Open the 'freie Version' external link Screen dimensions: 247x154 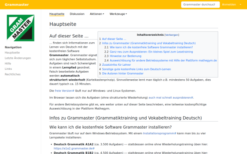point(64,91)
